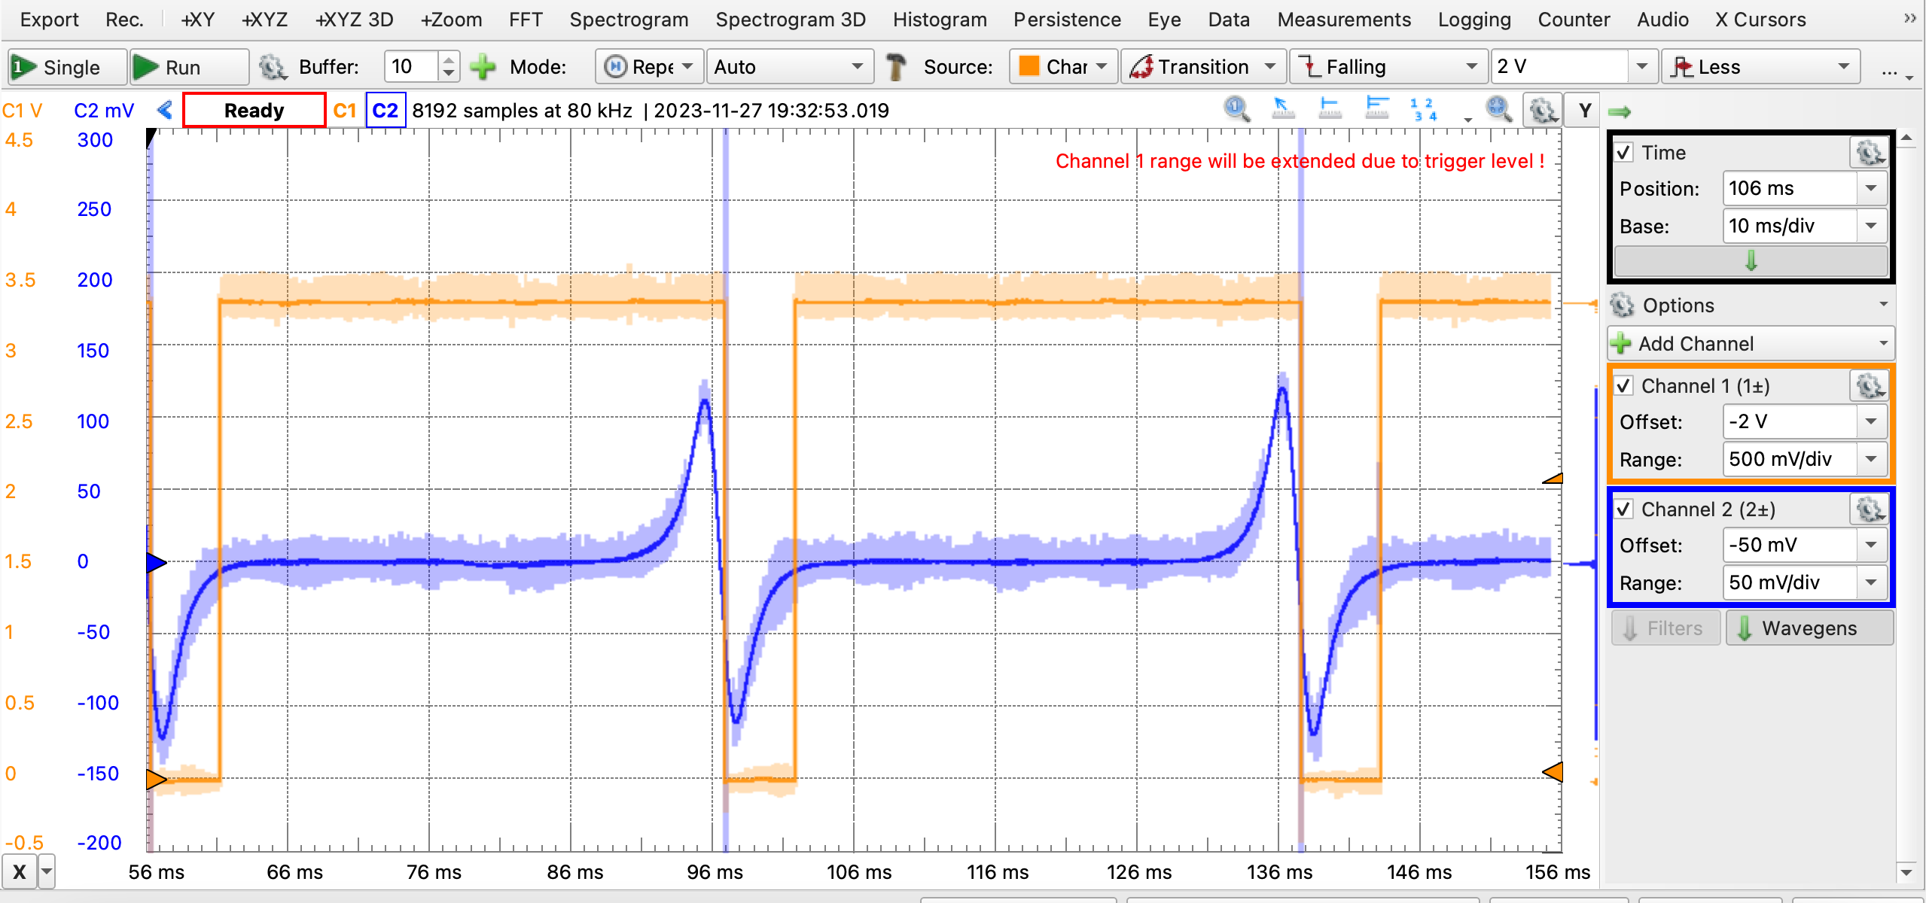Click the zoom 1:1 magnifier icon

point(1236,110)
